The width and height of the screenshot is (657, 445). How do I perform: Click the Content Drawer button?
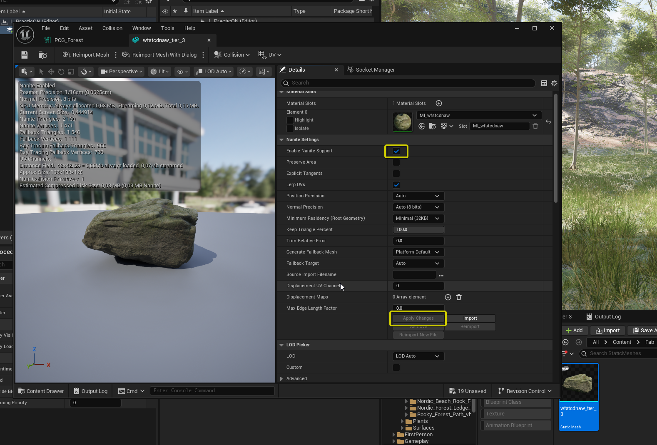coord(41,391)
